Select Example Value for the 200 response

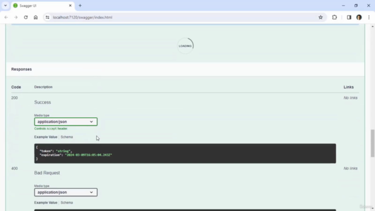pos(46,137)
